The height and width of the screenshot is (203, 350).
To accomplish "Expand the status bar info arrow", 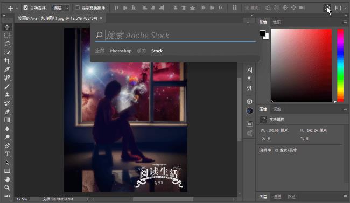I will tap(87, 199).
